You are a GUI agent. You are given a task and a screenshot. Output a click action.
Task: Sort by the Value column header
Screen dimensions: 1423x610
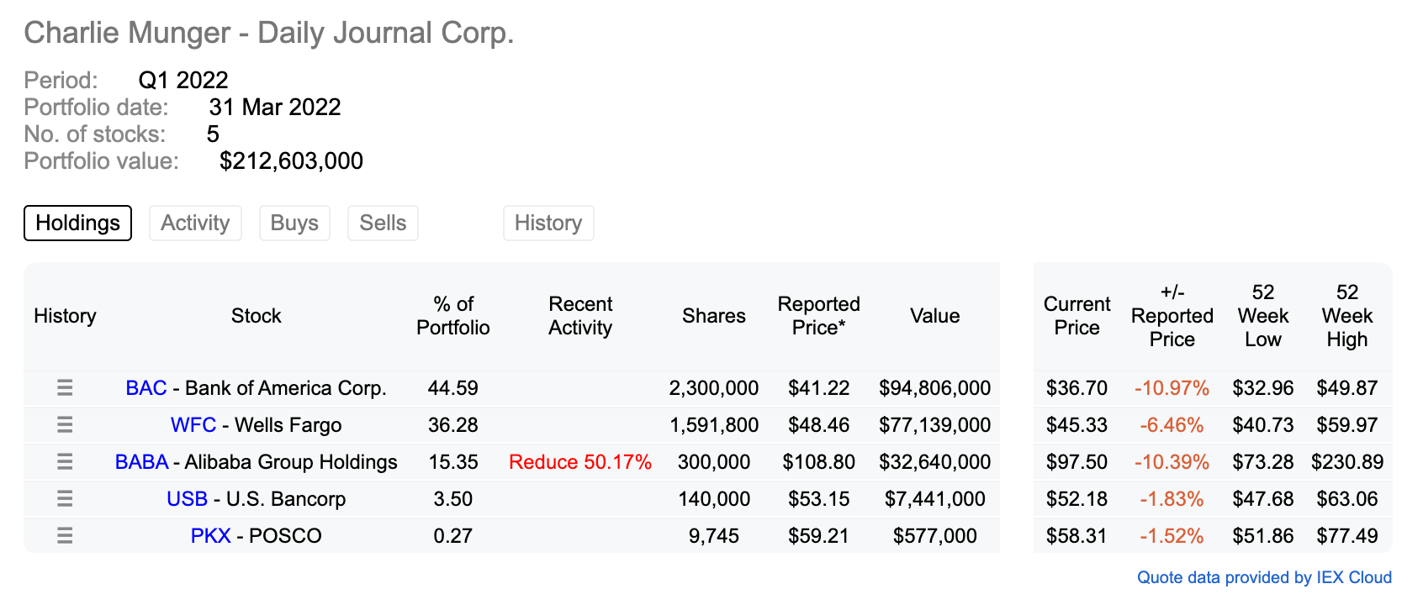pos(934,316)
